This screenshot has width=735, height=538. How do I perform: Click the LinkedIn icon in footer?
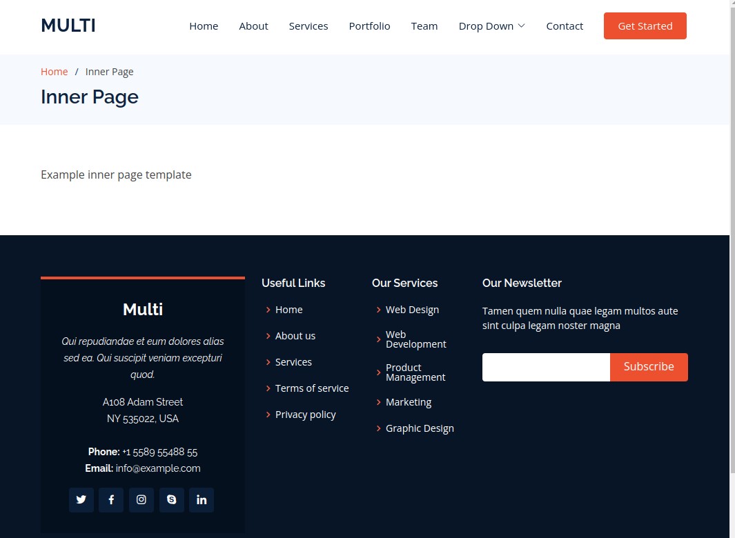click(x=202, y=500)
